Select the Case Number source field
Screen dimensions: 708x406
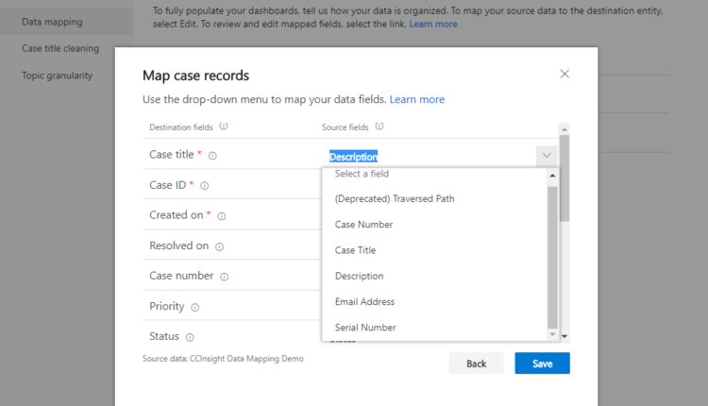click(x=363, y=225)
